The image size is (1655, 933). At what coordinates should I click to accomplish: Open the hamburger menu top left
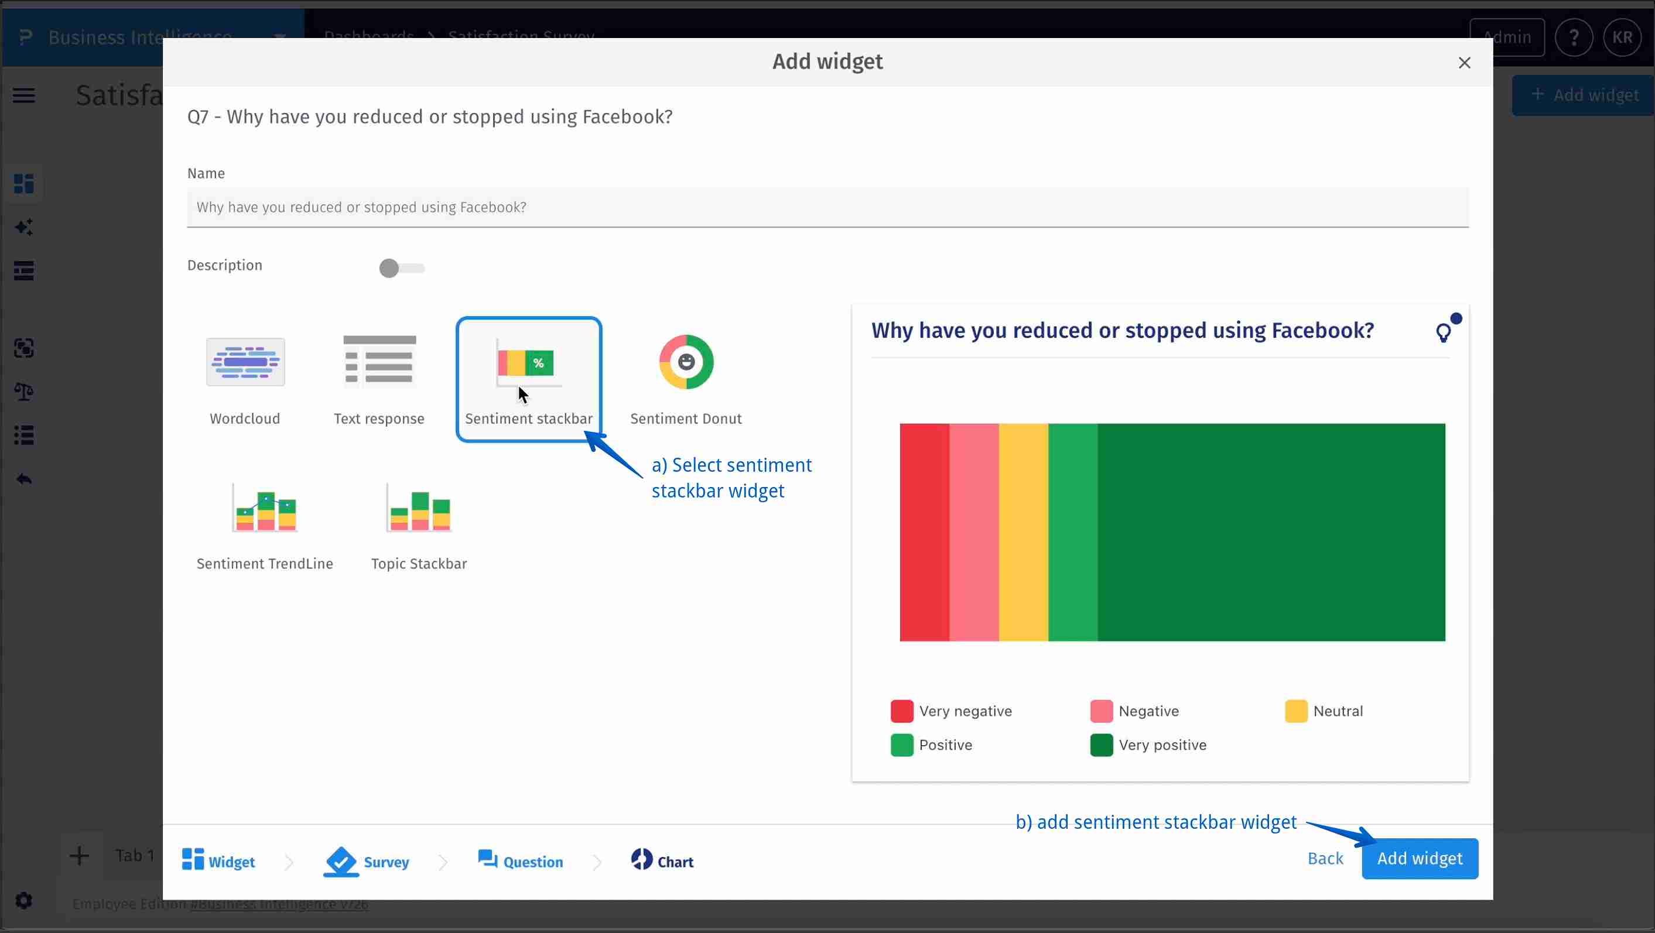(24, 95)
